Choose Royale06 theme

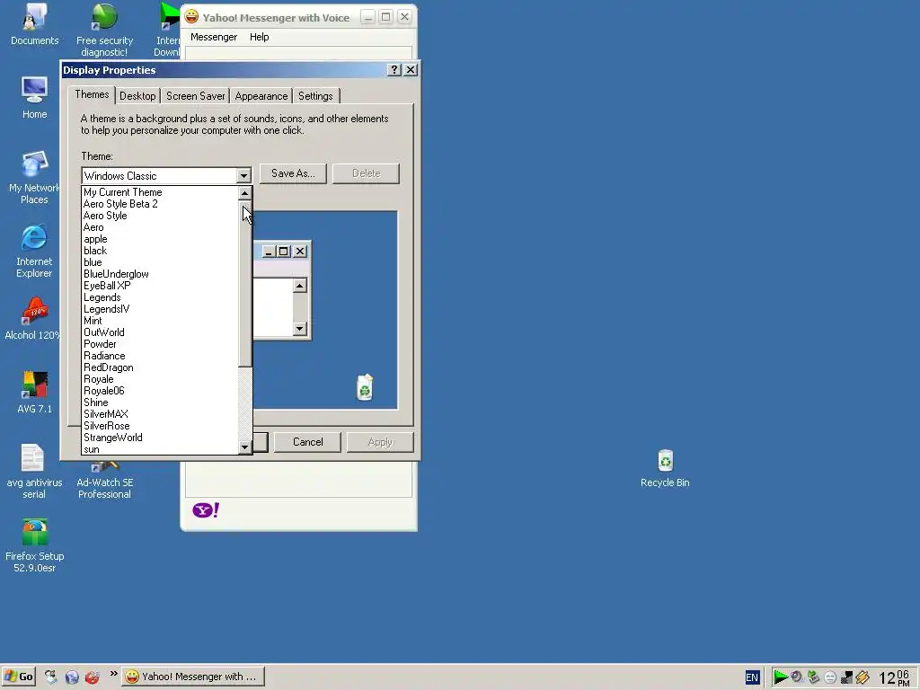point(160,392)
